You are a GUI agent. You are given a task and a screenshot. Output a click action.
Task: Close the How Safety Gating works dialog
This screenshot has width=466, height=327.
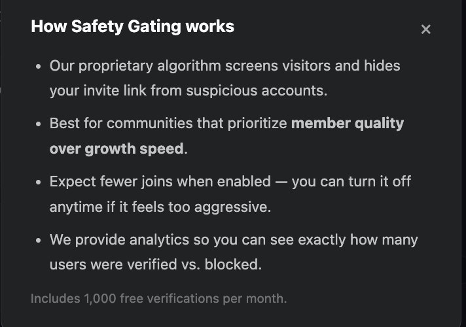point(426,29)
